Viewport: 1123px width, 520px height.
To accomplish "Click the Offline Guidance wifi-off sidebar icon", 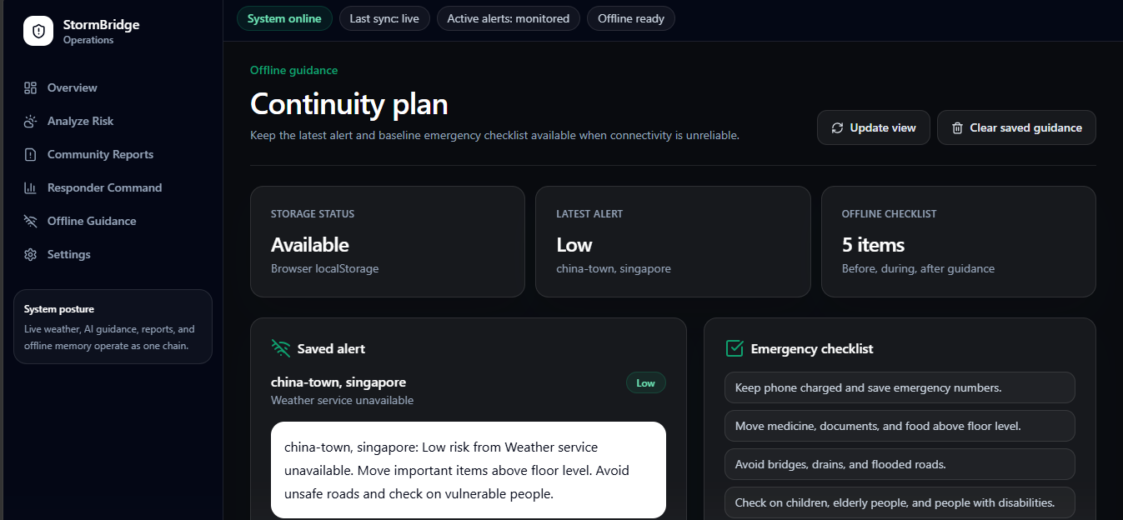I will pyautogui.click(x=31, y=221).
